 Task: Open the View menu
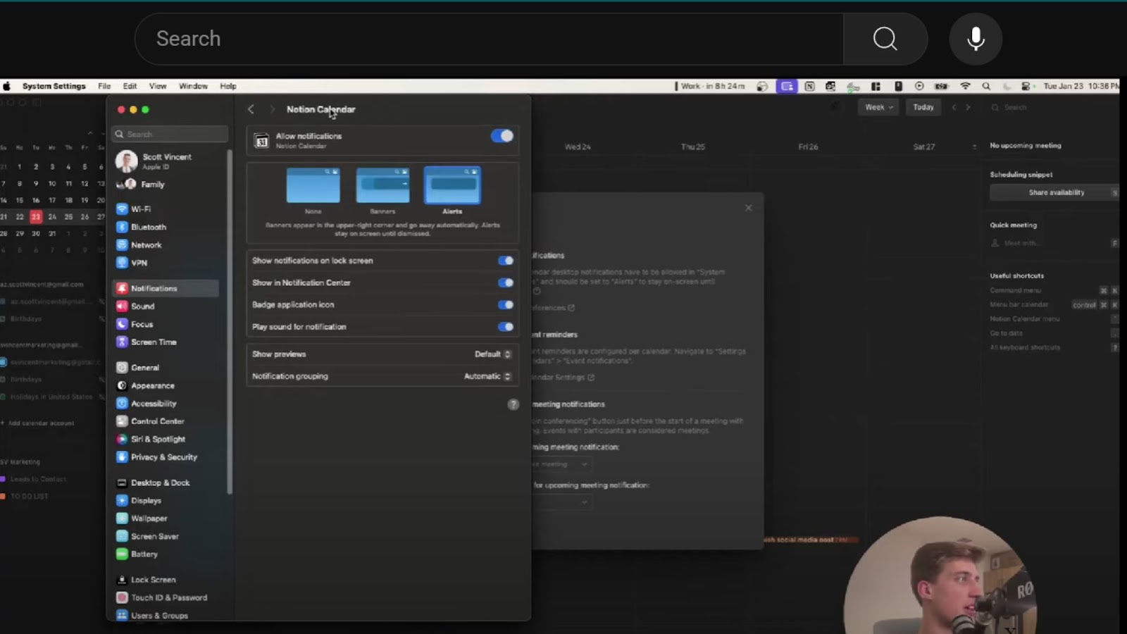click(x=158, y=86)
